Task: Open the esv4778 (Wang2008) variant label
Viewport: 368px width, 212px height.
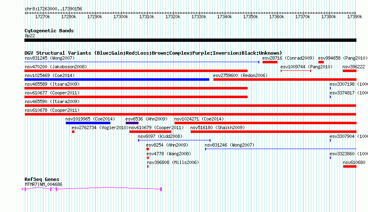Action: click(x=169, y=154)
